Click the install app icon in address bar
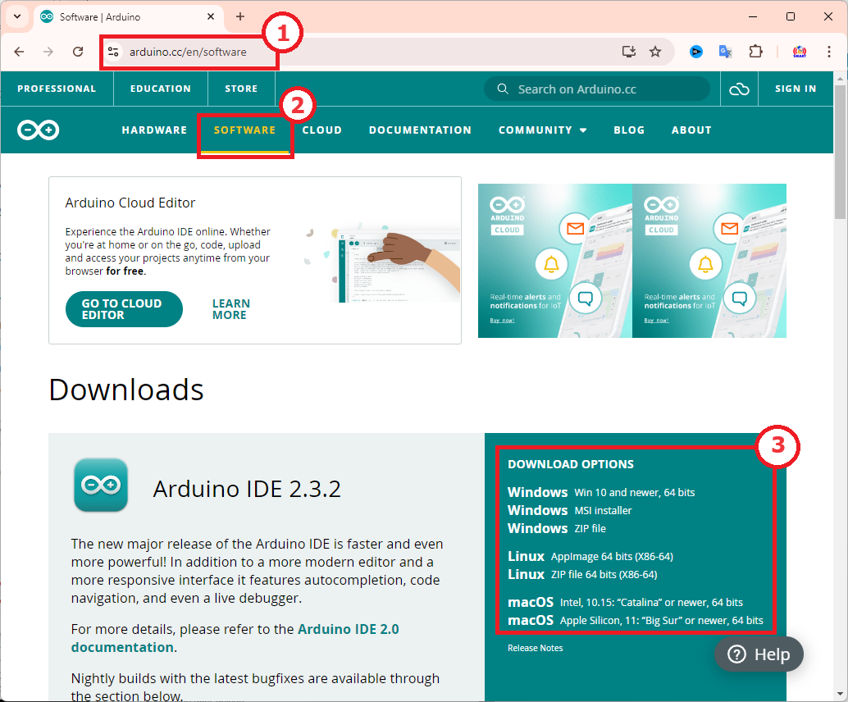 (x=629, y=52)
